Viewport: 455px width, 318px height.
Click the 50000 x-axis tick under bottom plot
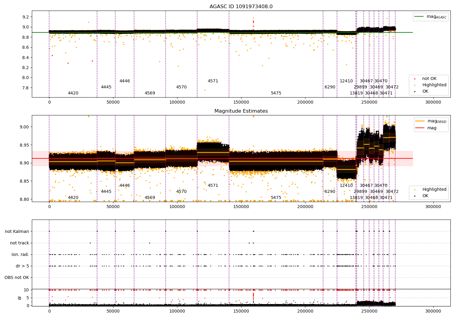113,311
